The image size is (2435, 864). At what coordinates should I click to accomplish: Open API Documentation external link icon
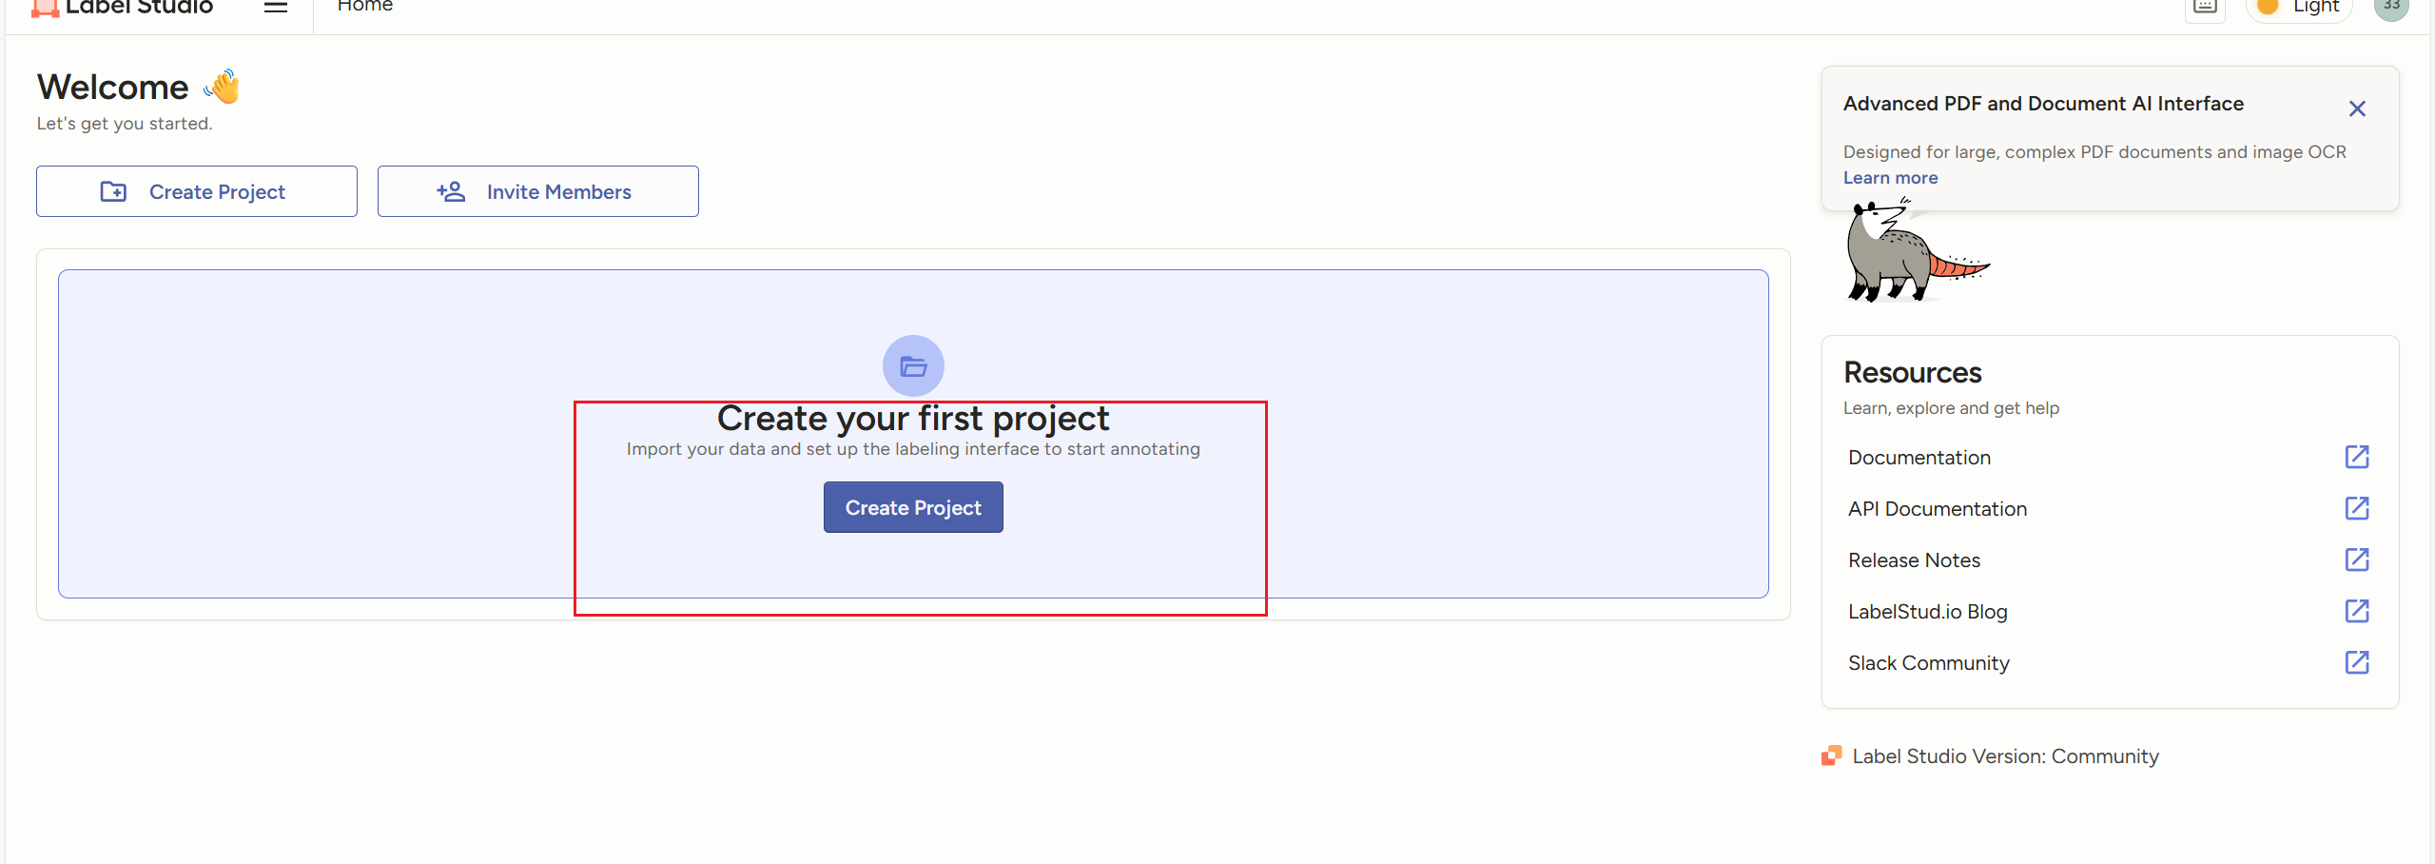[x=2357, y=508]
